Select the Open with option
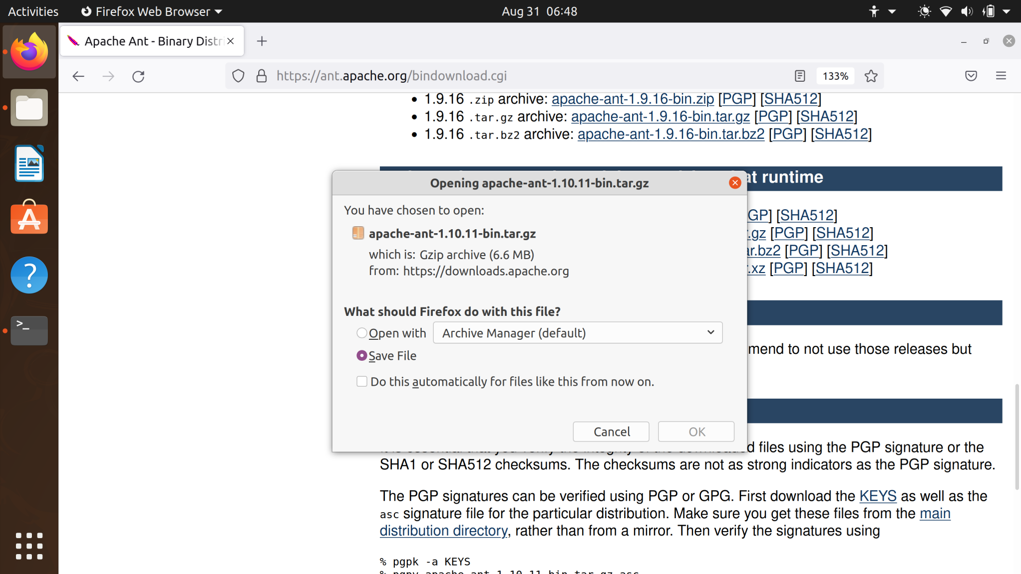 [361, 333]
